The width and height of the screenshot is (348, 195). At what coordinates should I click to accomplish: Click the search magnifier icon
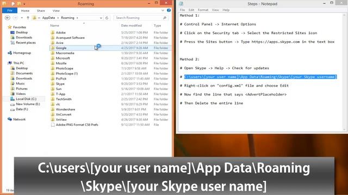click(x=165, y=18)
